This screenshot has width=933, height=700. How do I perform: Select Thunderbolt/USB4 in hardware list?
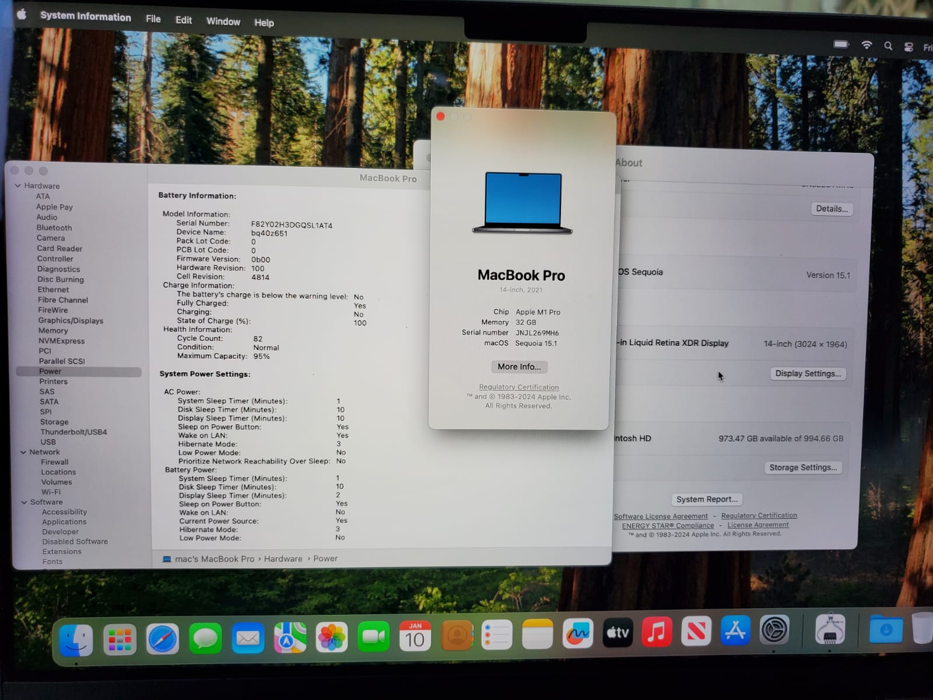pos(73,432)
